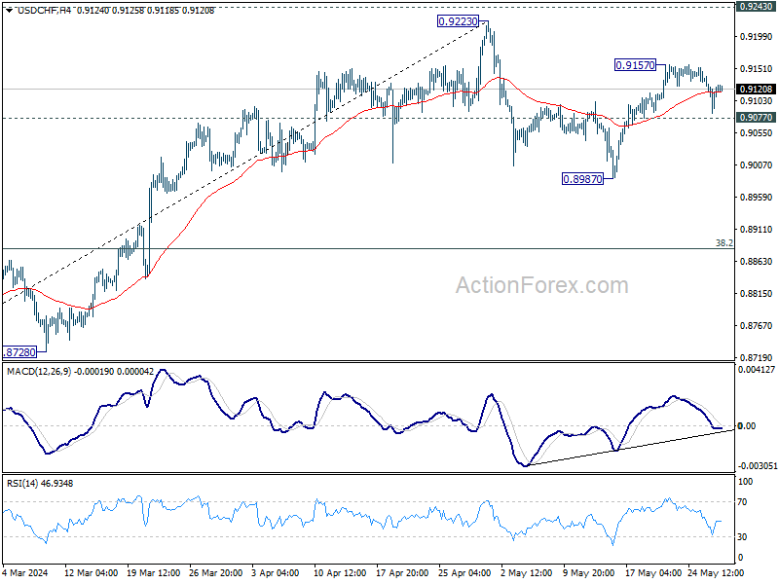Select the USDCHF,H4 chart title text
The height and width of the screenshot is (584, 779).
pos(44,11)
